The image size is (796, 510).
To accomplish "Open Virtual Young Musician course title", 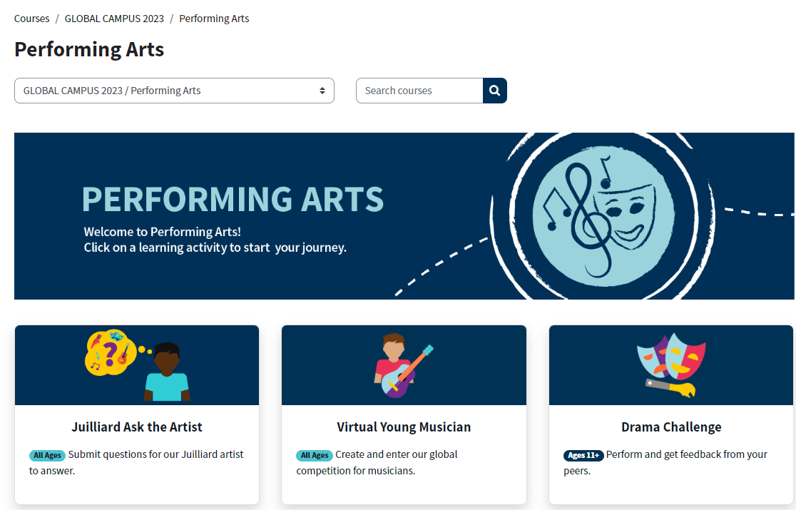I will pyautogui.click(x=404, y=427).
